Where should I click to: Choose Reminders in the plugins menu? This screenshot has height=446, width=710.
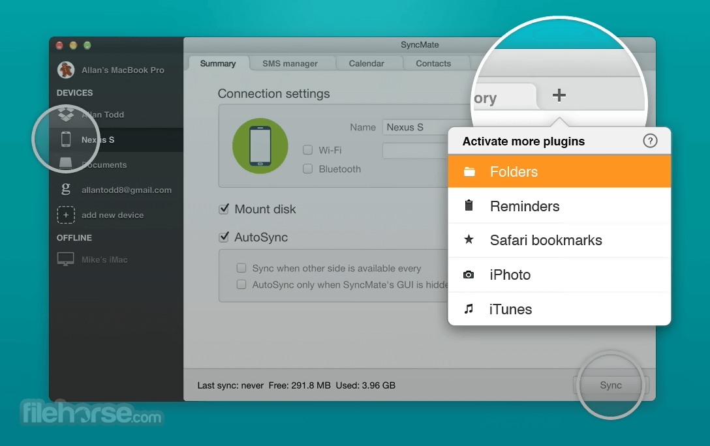tap(559, 206)
